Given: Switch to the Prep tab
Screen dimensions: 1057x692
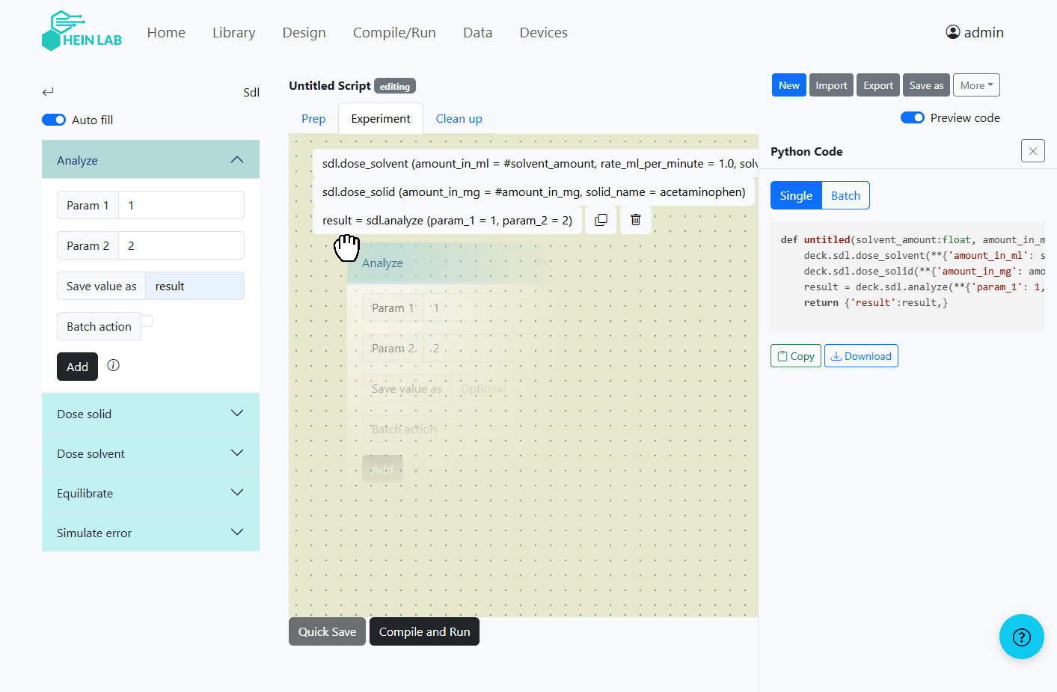Looking at the screenshot, I should 313,118.
